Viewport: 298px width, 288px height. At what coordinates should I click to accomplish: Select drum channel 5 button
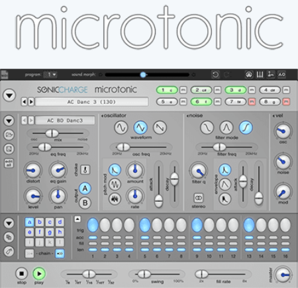tap(167, 102)
